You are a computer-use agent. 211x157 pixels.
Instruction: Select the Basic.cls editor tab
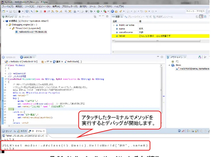click(x=28, y=57)
